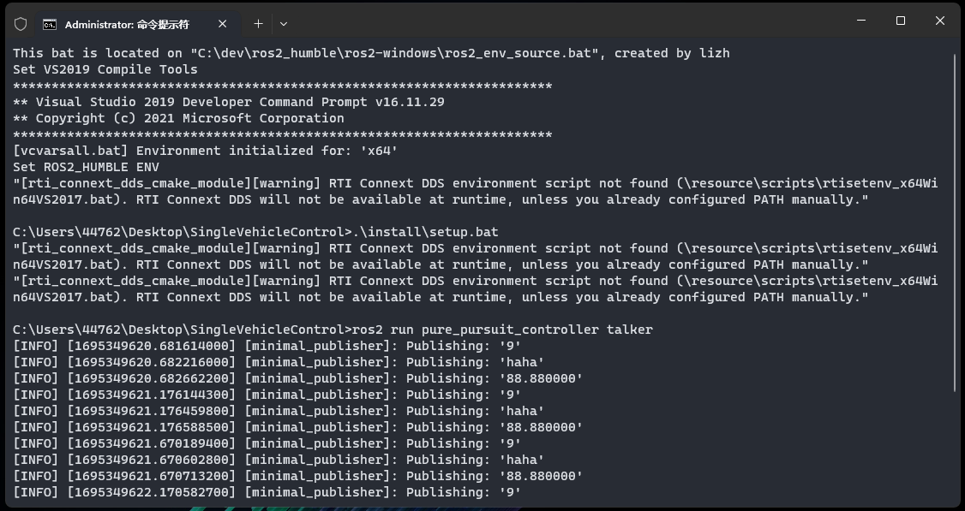Close the Administrator 命令提示符 tab
965x511 pixels.
tap(225, 24)
